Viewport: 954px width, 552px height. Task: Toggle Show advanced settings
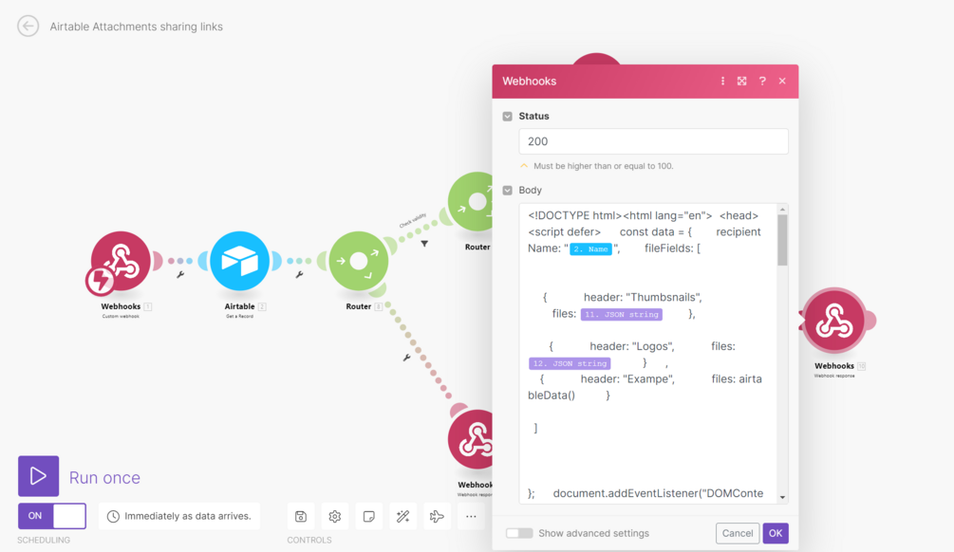(519, 533)
